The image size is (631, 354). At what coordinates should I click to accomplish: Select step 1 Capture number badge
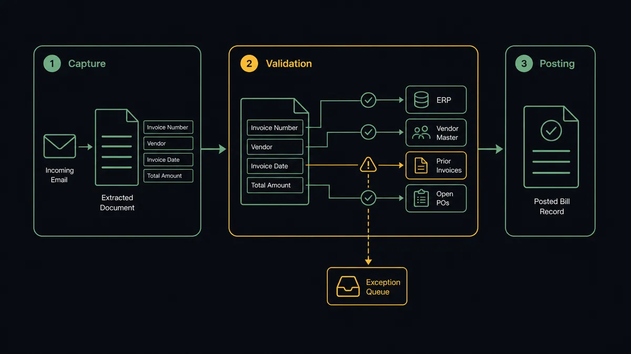click(x=52, y=63)
